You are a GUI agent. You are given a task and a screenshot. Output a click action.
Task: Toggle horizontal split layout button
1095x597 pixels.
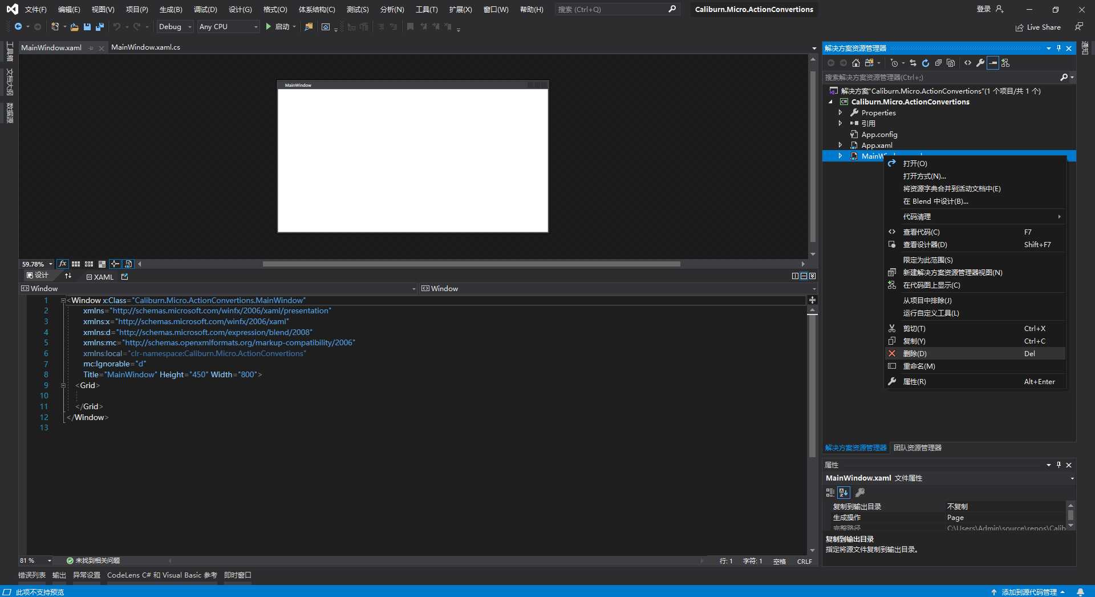click(804, 276)
